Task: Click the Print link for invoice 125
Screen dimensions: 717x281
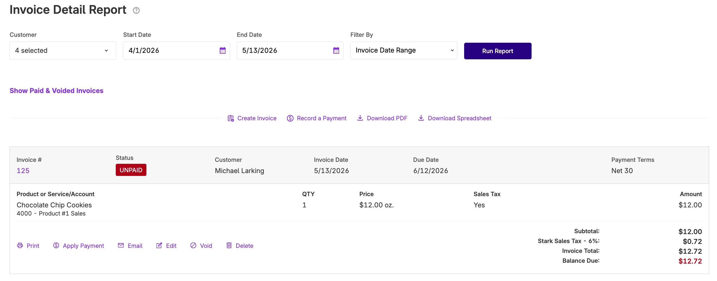Action: (33, 246)
